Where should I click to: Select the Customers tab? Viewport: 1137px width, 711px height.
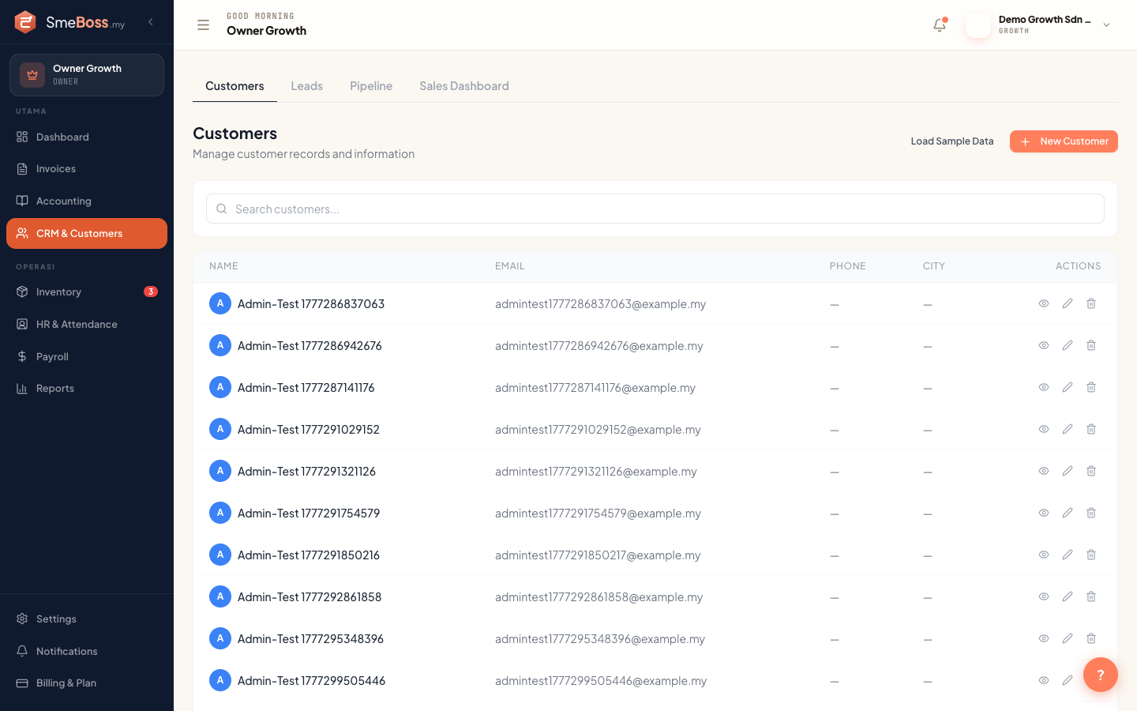click(235, 86)
